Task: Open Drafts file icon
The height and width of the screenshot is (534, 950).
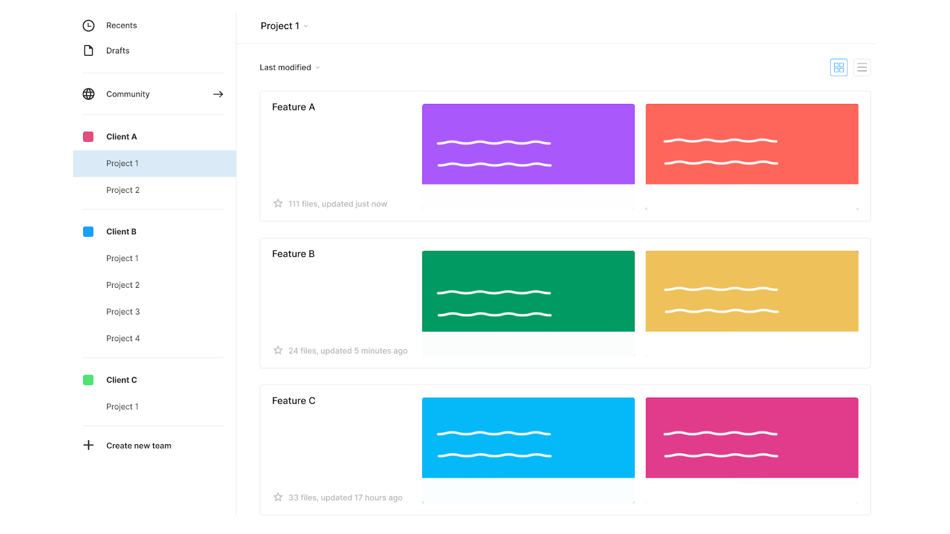Action: (88, 50)
